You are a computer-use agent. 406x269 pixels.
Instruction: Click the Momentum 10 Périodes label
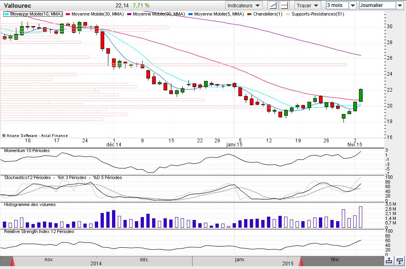point(27,151)
